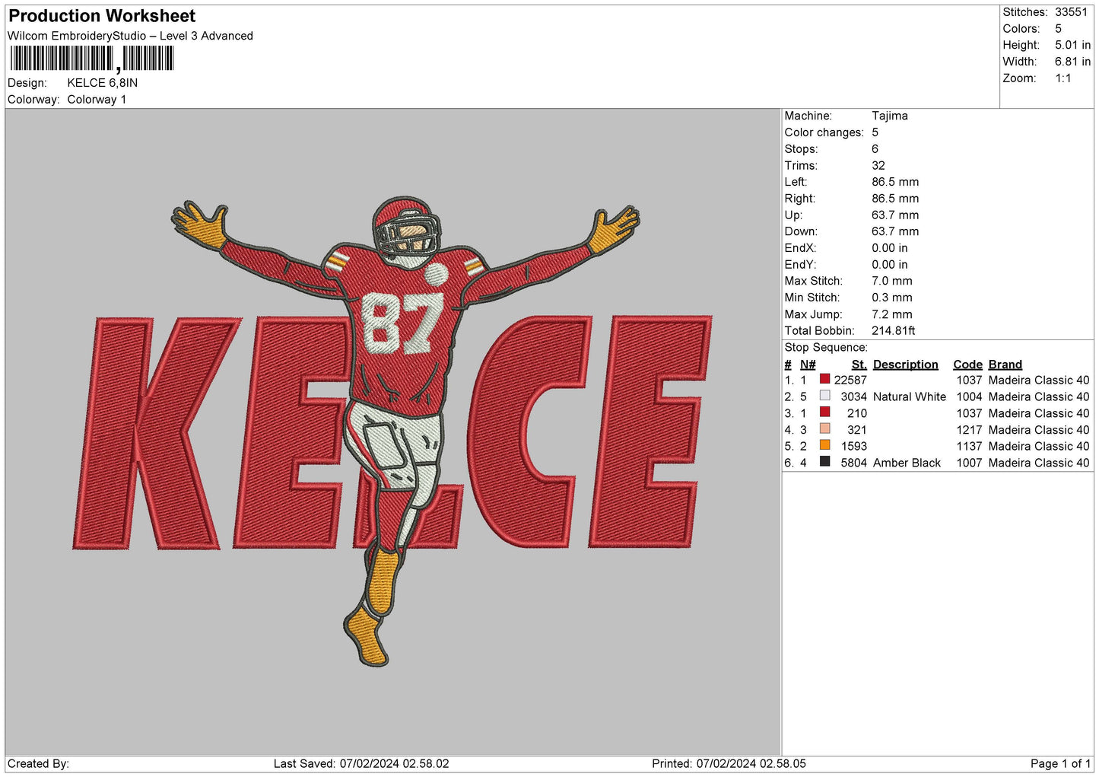This screenshot has height=777, width=1099.
Task: Click the machine value Tajima
Action: [x=890, y=116]
